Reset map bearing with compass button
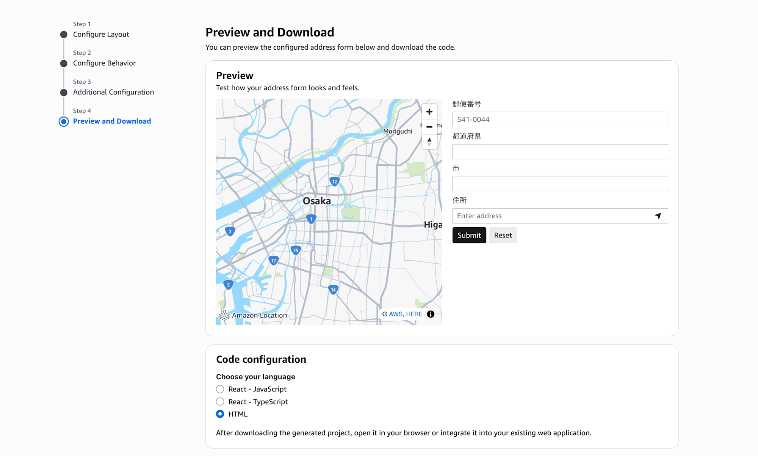 (429, 142)
